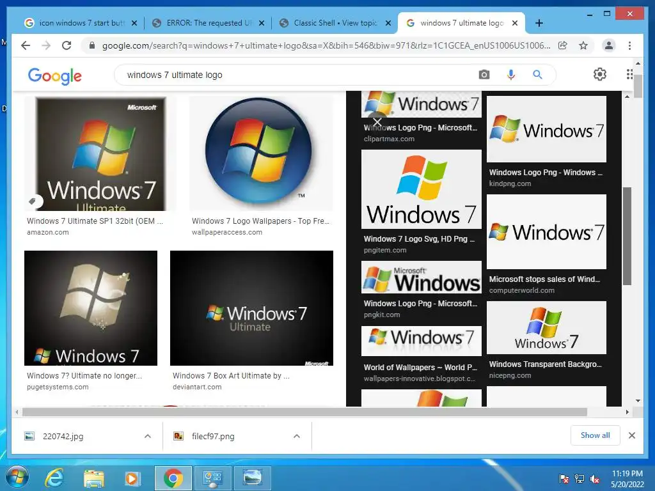Open related image from clipartmax.com
655x491 pixels.
coord(421,104)
